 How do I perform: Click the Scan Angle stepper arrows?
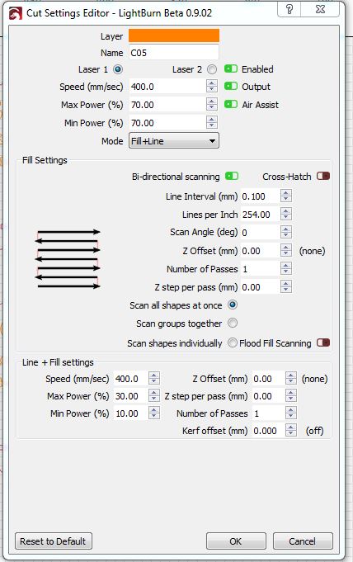286,233
